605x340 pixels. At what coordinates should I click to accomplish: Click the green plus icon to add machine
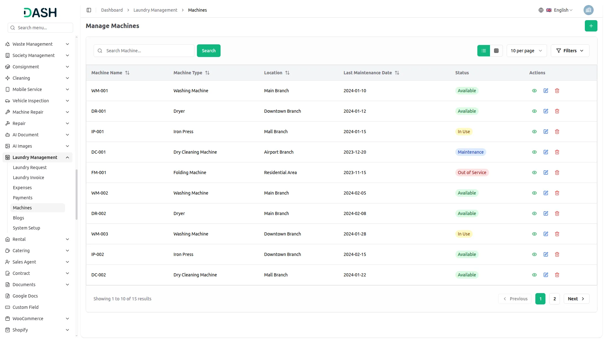click(591, 26)
